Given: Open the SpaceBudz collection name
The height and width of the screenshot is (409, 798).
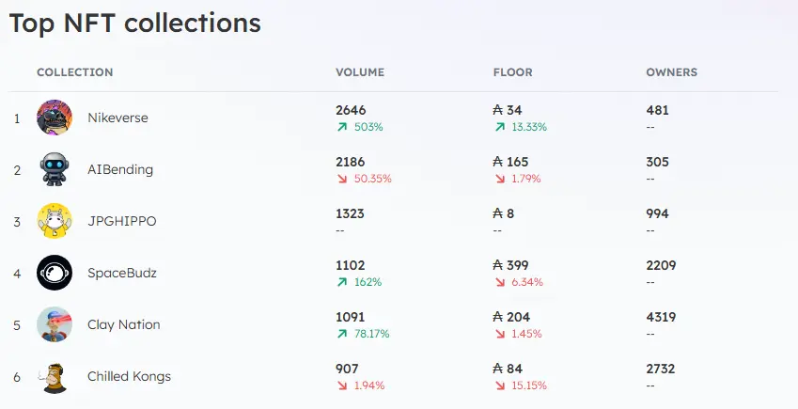Looking at the screenshot, I should 122,273.
